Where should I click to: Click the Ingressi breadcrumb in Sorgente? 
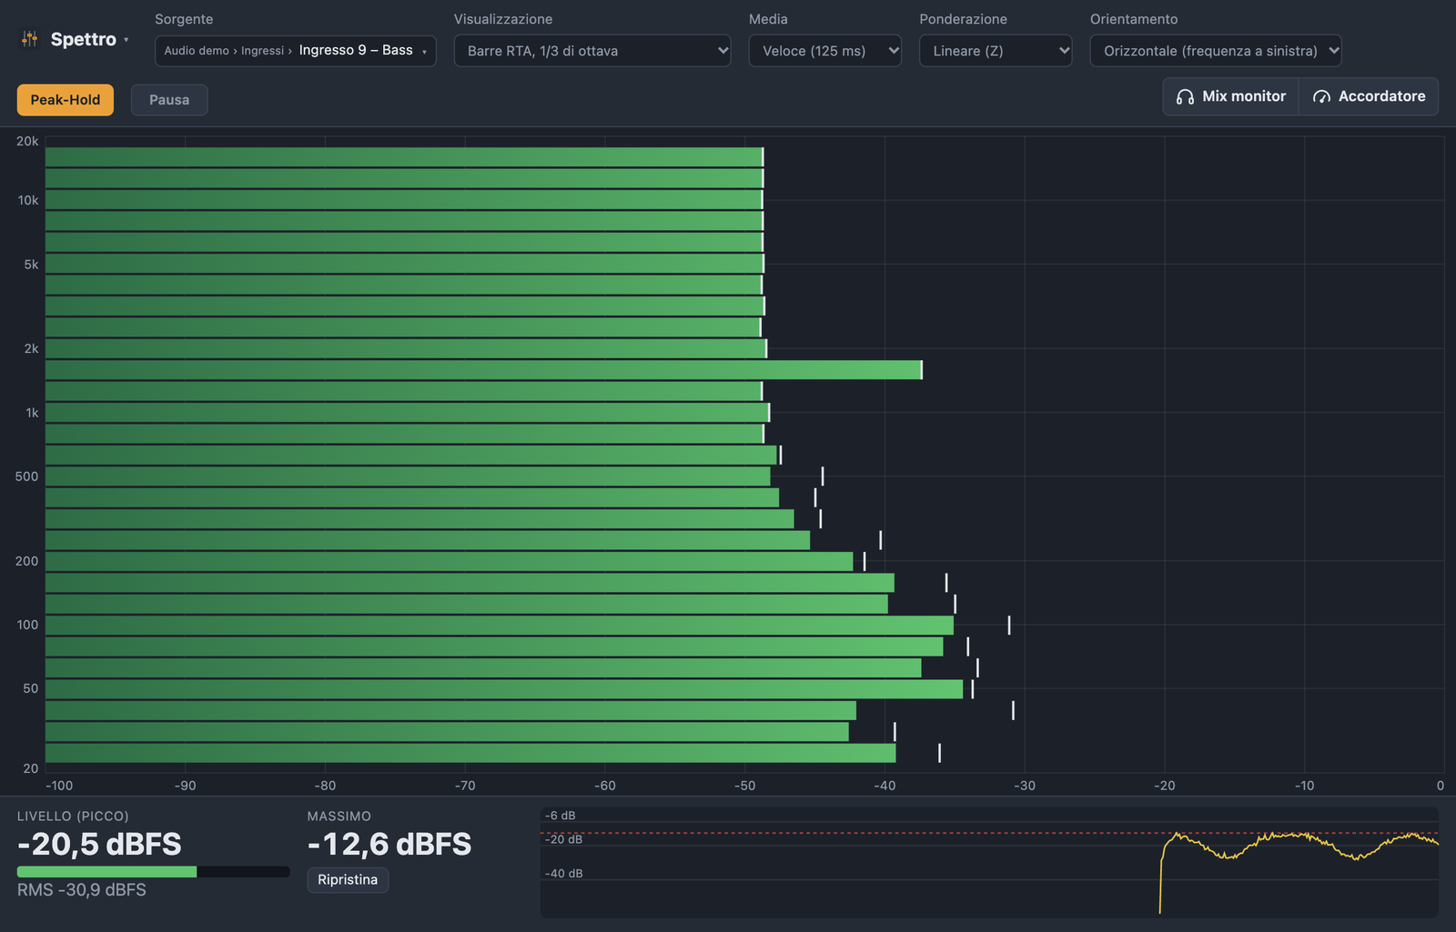(x=262, y=51)
